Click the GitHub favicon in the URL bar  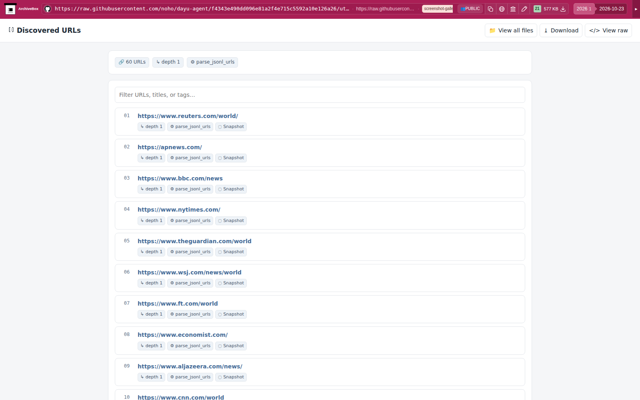click(48, 9)
